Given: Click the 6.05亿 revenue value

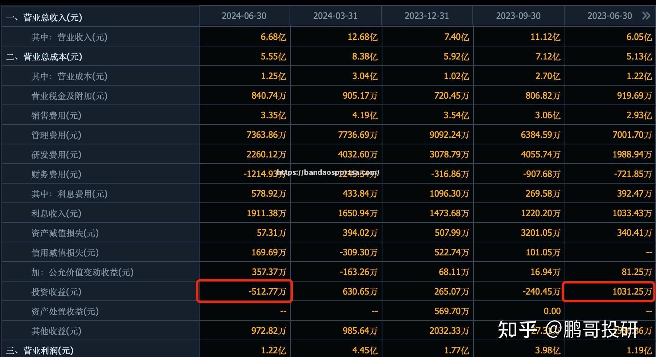Looking at the screenshot, I should tap(639, 37).
